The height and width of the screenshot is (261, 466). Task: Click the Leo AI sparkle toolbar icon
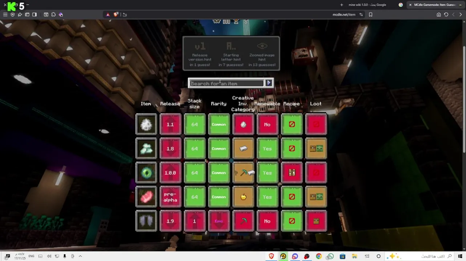(x=20, y=14)
